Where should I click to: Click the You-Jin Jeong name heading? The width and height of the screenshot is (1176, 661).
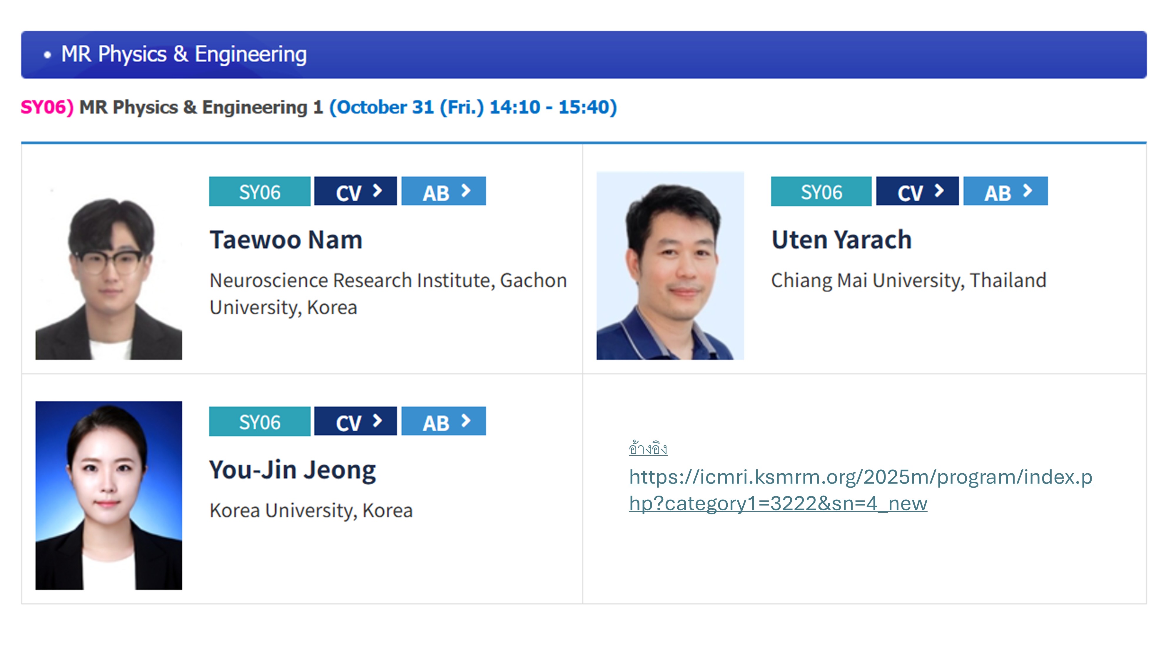coord(292,470)
